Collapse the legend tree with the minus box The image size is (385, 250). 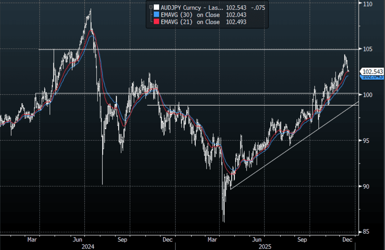click(151, 7)
